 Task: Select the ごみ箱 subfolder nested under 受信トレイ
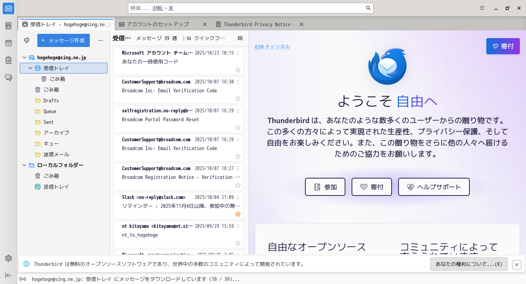(x=64, y=79)
